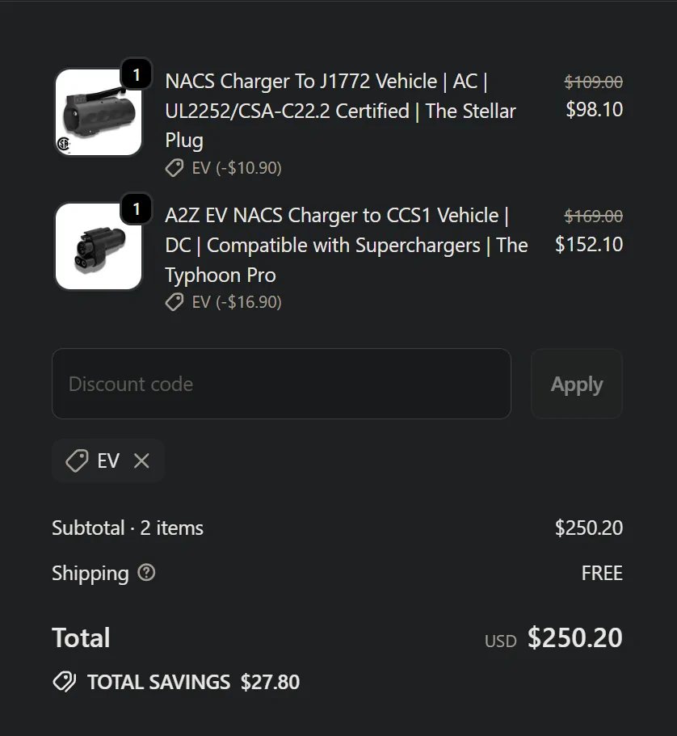The image size is (677, 736).
Task: Click the crossed-out $109.00 original price
Action: point(593,82)
